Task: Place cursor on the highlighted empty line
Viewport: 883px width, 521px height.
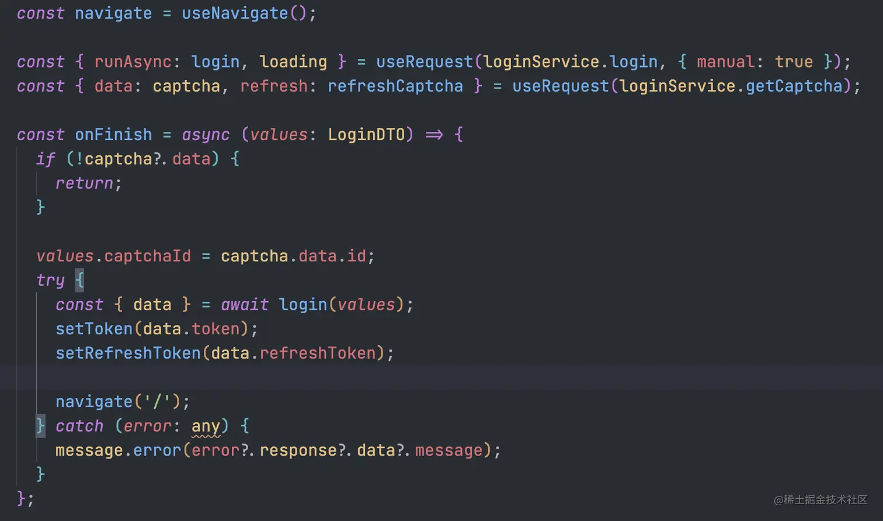Action: [441, 377]
